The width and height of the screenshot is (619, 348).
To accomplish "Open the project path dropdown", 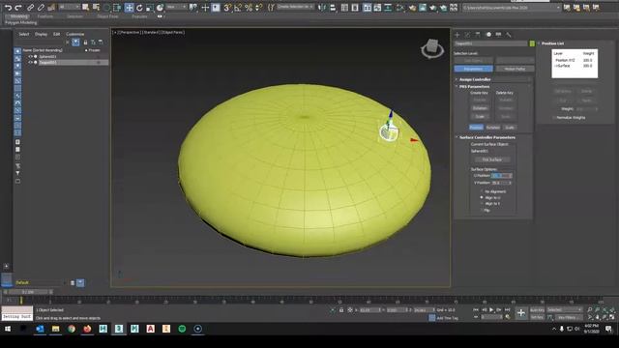I will [512, 8].
